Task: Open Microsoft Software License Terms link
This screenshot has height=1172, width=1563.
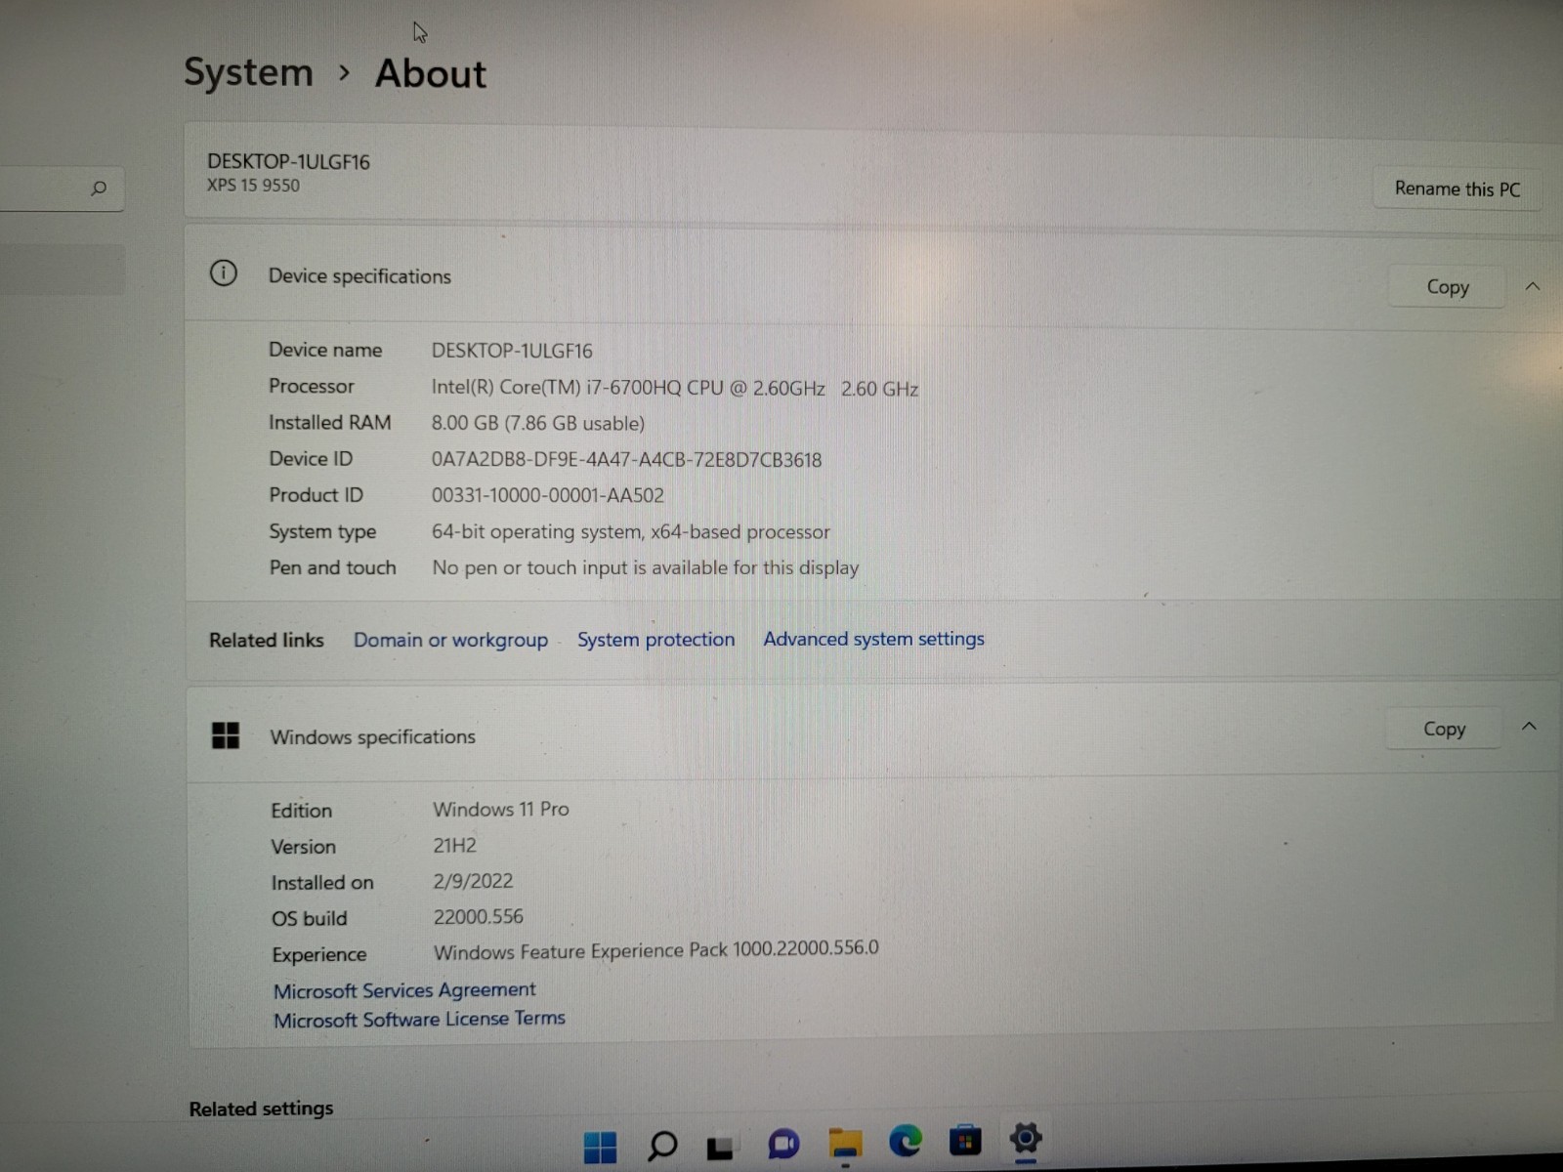Action: click(419, 1019)
